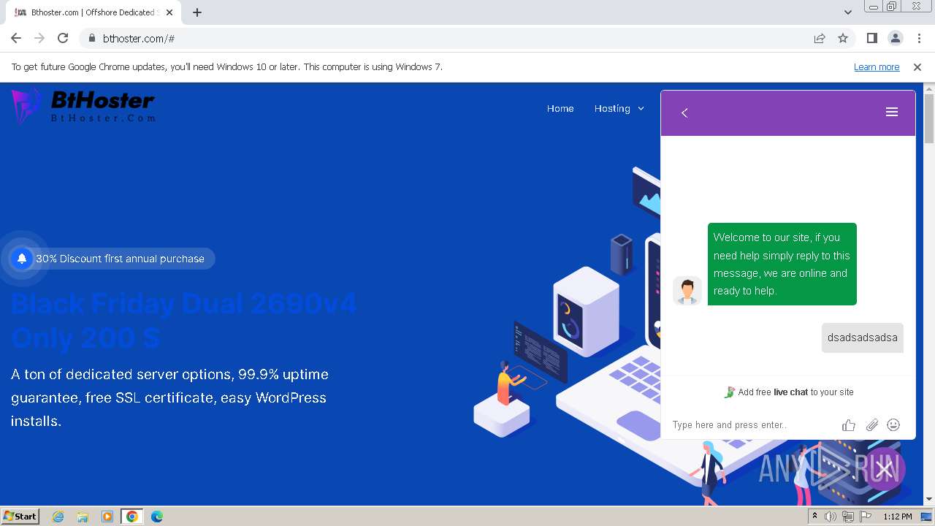Open the tab search dropdown arrow
Image resolution: width=935 pixels, height=526 pixels.
[x=847, y=12]
